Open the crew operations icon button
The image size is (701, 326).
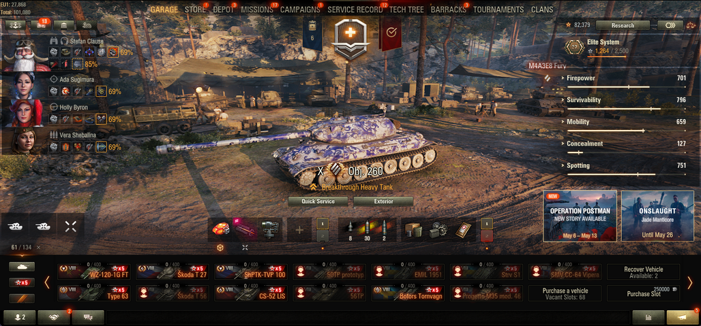(x=15, y=25)
